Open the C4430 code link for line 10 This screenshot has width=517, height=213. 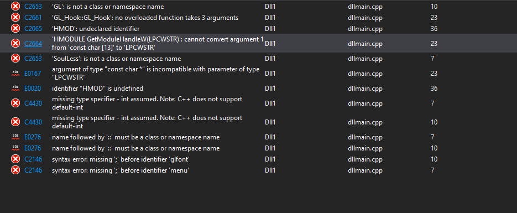[x=33, y=122]
